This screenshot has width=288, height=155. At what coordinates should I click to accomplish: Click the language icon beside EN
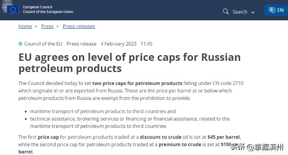pos(271,10)
